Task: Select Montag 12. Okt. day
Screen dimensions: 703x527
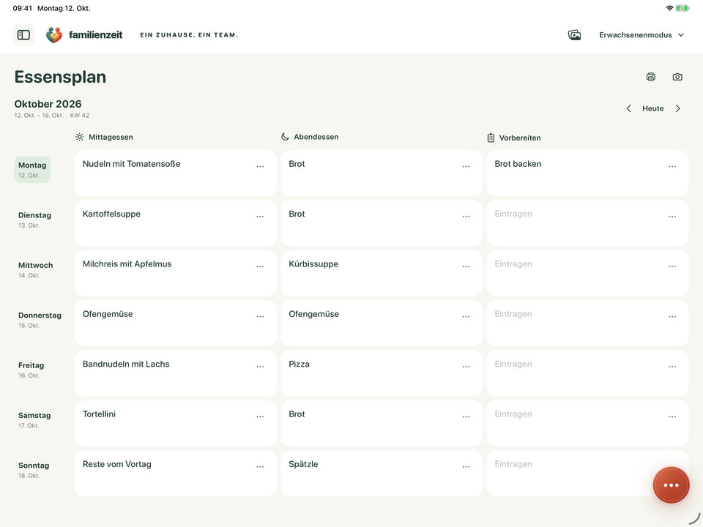Action: (32, 169)
